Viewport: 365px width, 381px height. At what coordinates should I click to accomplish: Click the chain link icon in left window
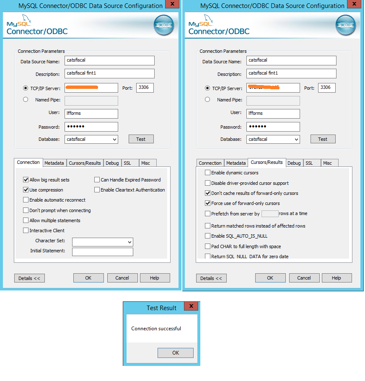tap(164, 25)
